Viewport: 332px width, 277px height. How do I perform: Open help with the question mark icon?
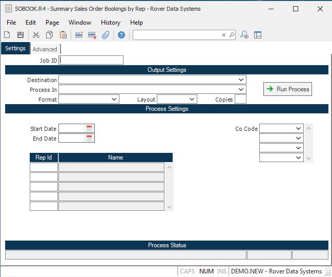(x=121, y=35)
